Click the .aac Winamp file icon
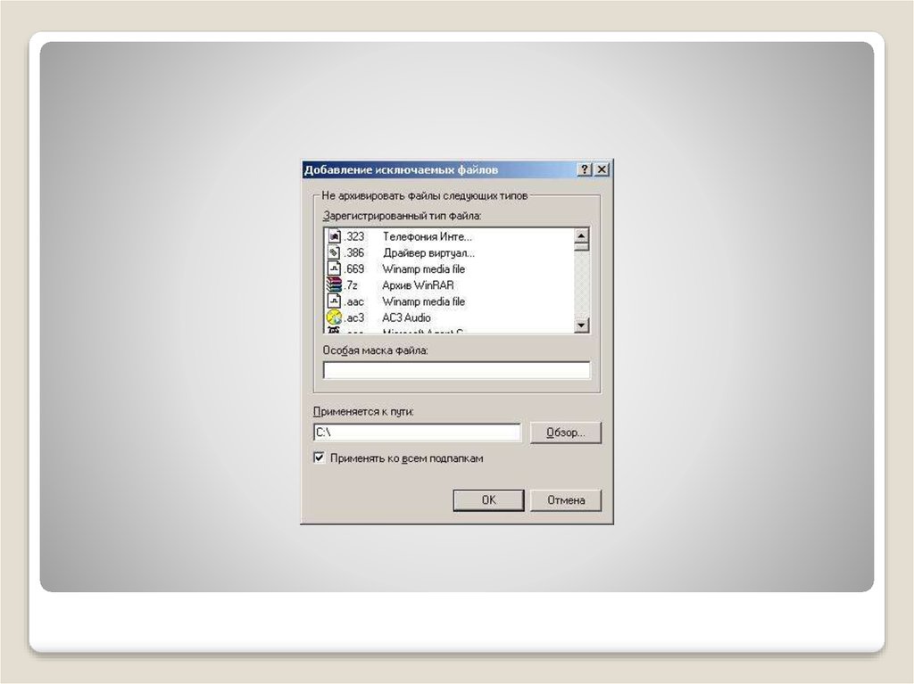Image resolution: width=914 pixels, height=684 pixels. 335,301
